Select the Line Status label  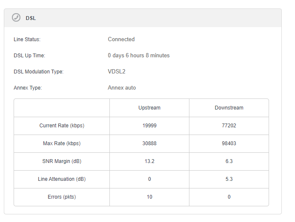27,39
